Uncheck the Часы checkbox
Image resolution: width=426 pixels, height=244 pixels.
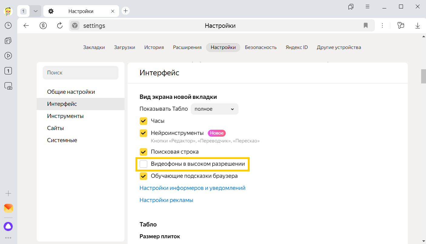(x=144, y=121)
